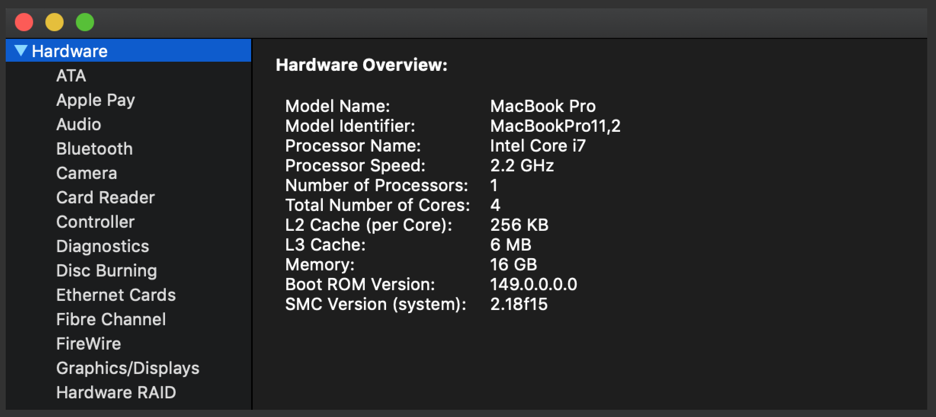Click the yellow minimize window button
Image resolution: width=936 pixels, height=417 pixels.
click(54, 22)
